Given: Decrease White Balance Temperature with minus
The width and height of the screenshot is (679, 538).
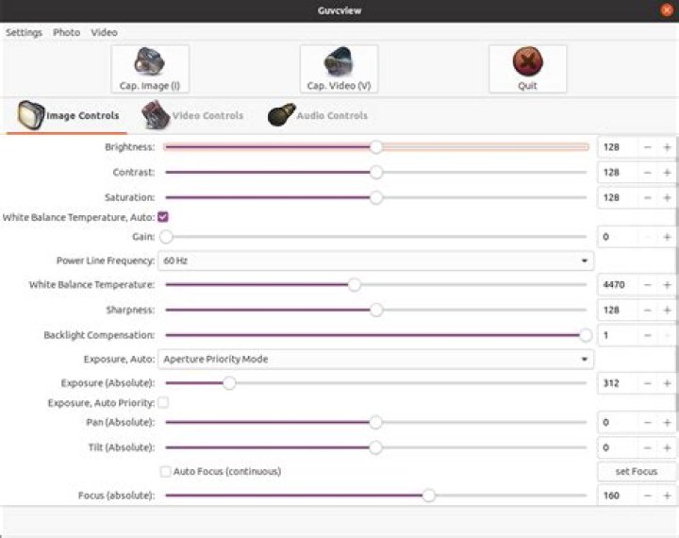Looking at the screenshot, I should click(647, 285).
